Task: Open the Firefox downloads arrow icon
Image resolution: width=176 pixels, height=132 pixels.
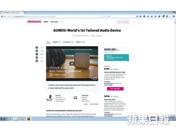Action: (x=148, y=16)
